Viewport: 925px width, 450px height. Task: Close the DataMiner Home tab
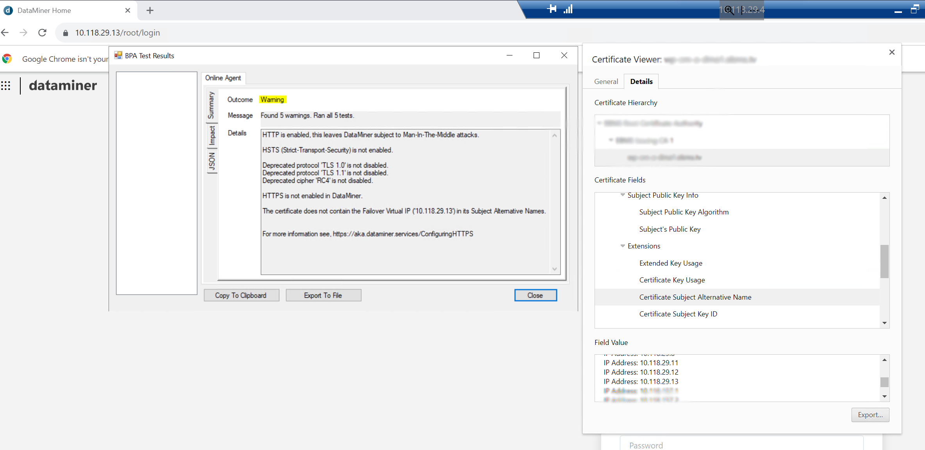[x=128, y=11]
